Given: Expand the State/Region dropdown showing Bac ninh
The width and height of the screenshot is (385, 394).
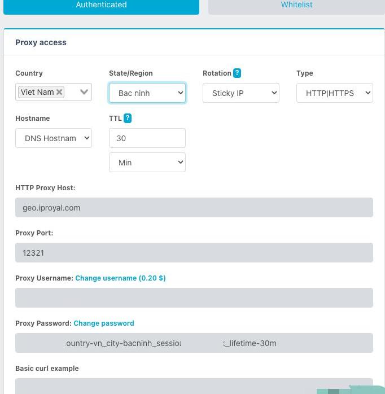Looking at the screenshot, I should (147, 93).
